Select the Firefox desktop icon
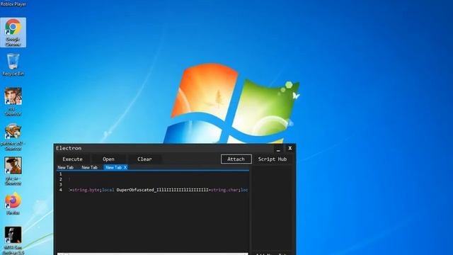This screenshot has height=255, width=453. point(13,204)
